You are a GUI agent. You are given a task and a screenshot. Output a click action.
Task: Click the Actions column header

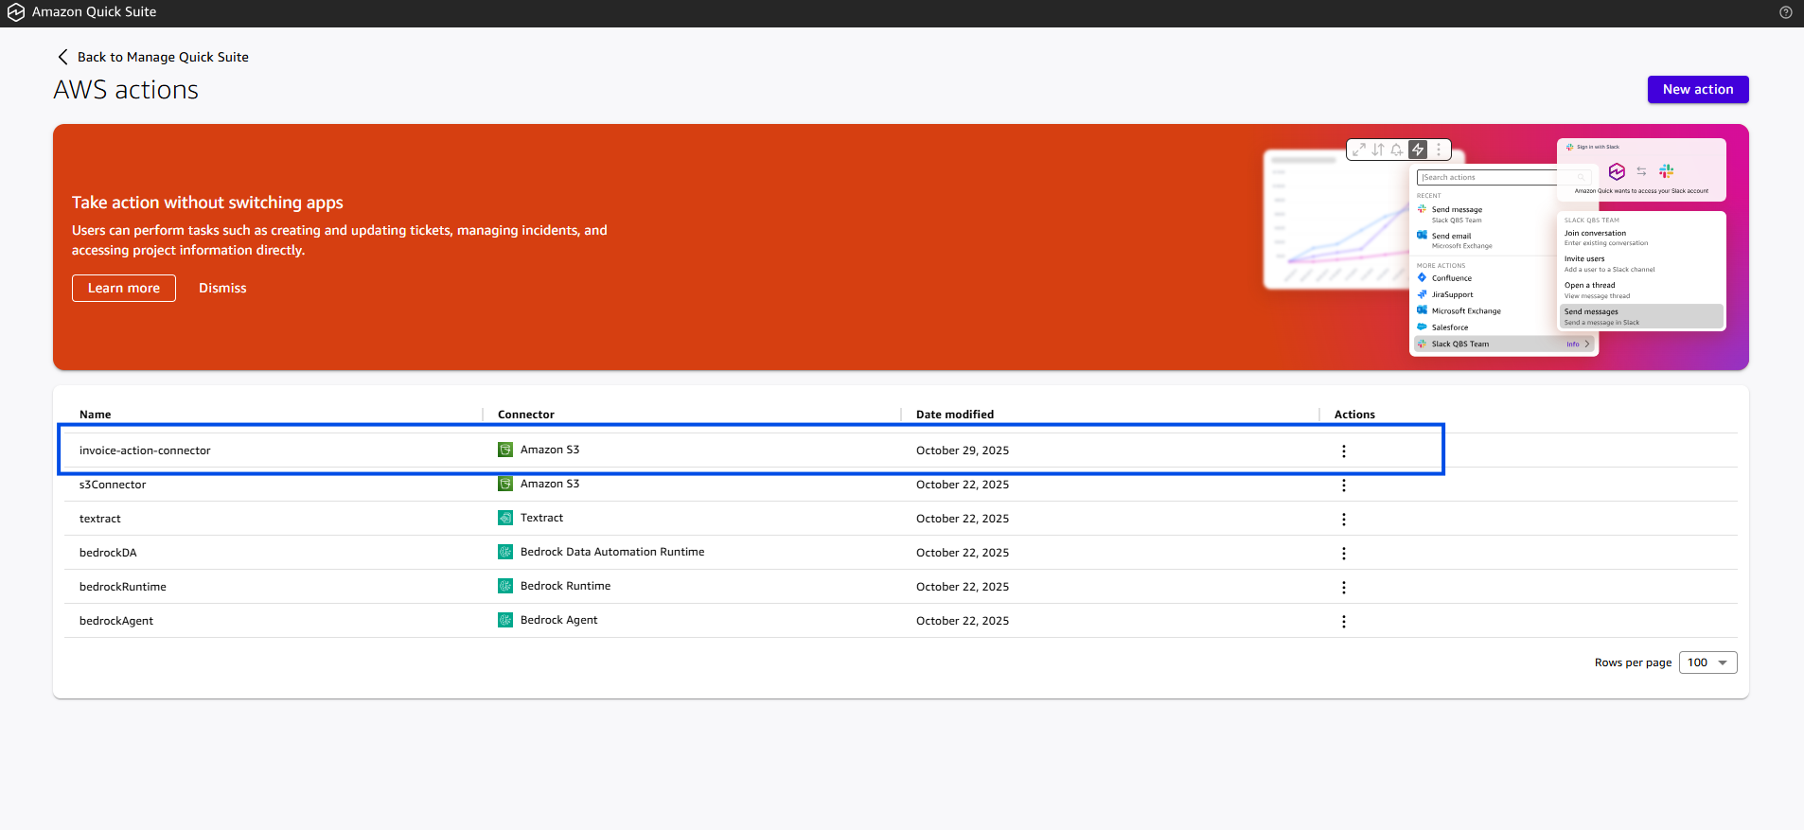click(1354, 415)
